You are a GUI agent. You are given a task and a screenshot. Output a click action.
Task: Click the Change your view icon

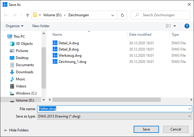pos(168,26)
